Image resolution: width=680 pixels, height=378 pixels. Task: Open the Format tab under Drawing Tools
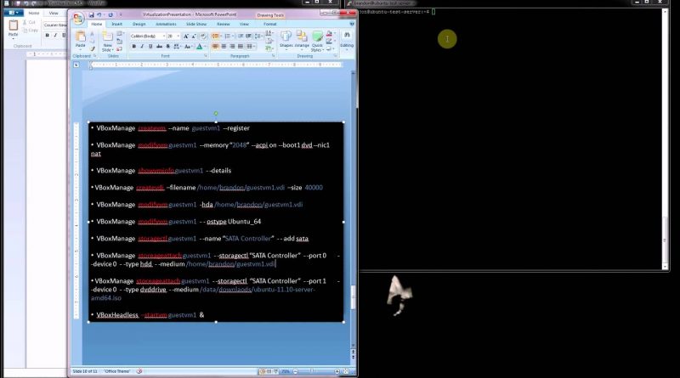click(x=269, y=25)
